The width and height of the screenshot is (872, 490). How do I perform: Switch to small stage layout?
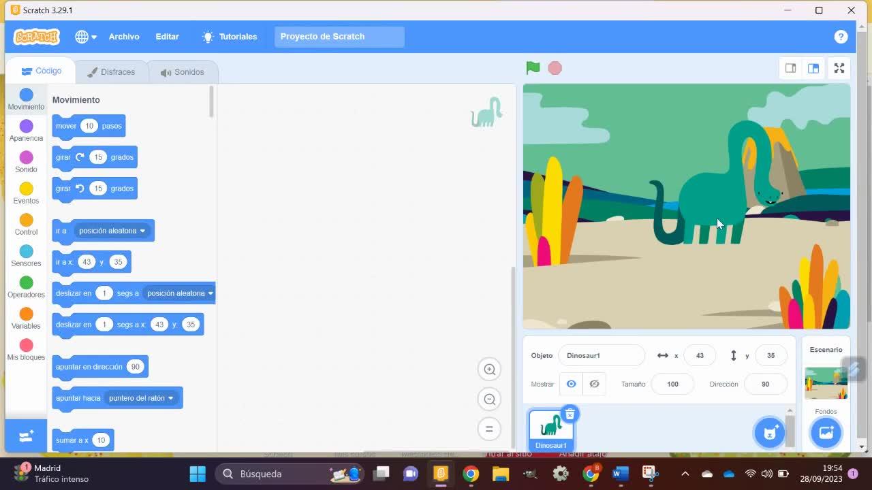790,68
